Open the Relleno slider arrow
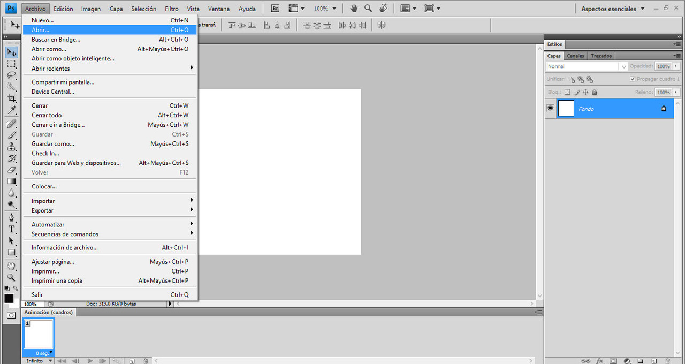 tap(676, 92)
